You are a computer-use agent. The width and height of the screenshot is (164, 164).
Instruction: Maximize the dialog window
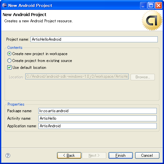(151, 5)
